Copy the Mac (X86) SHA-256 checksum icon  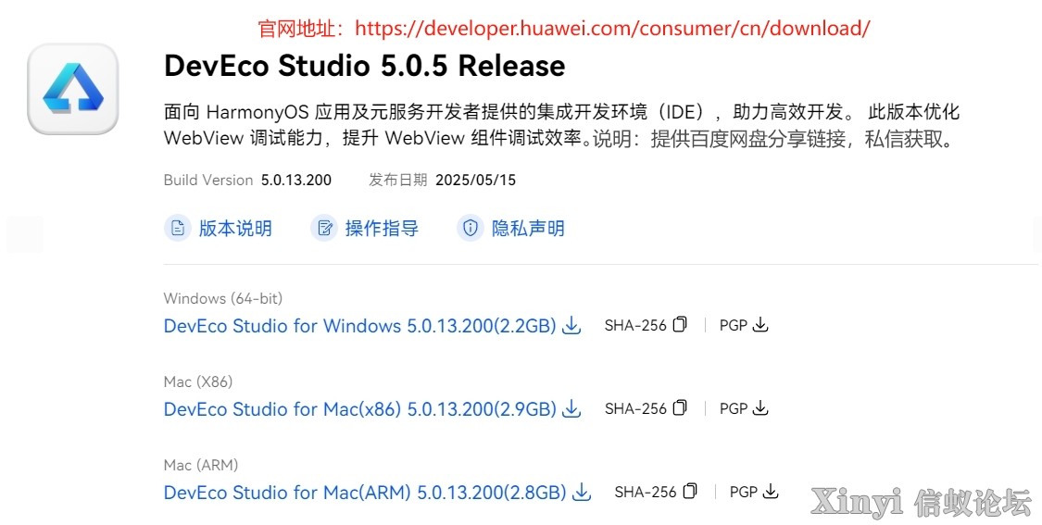click(680, 407)
